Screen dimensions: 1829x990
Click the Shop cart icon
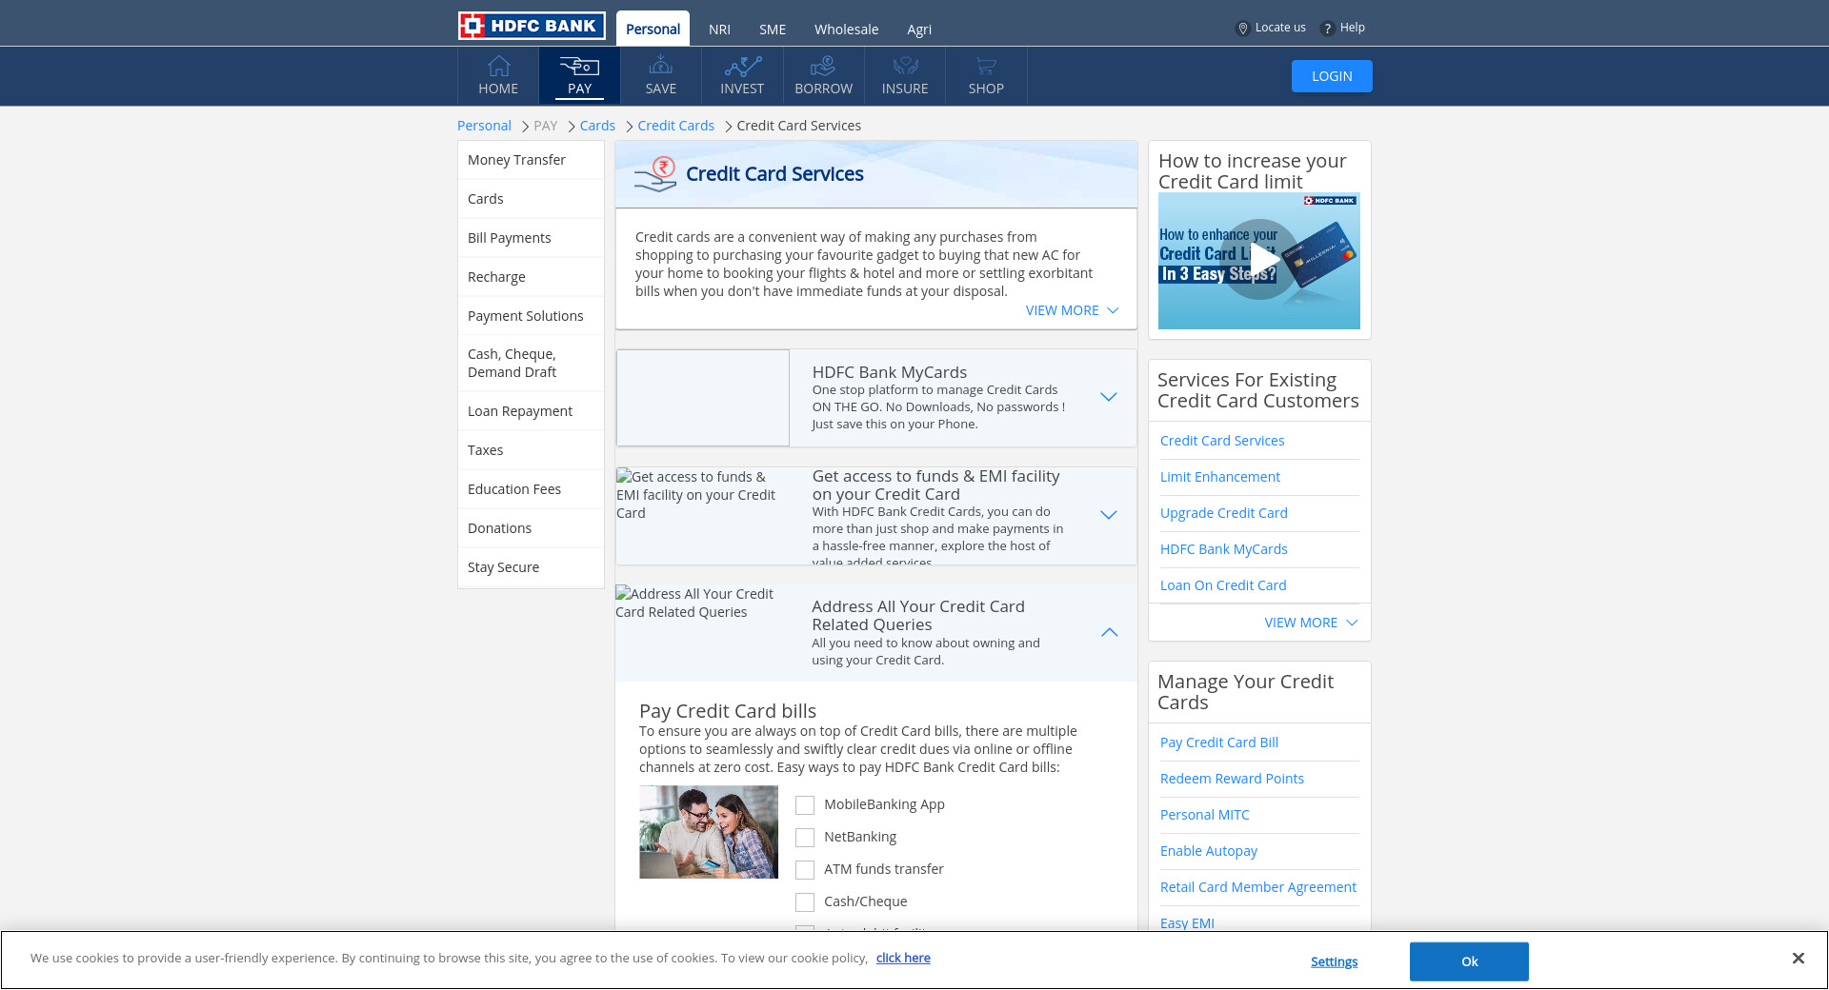click(x=986, y=67)
